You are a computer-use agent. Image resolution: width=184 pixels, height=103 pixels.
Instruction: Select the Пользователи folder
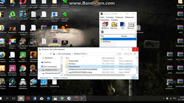point(101,67)
